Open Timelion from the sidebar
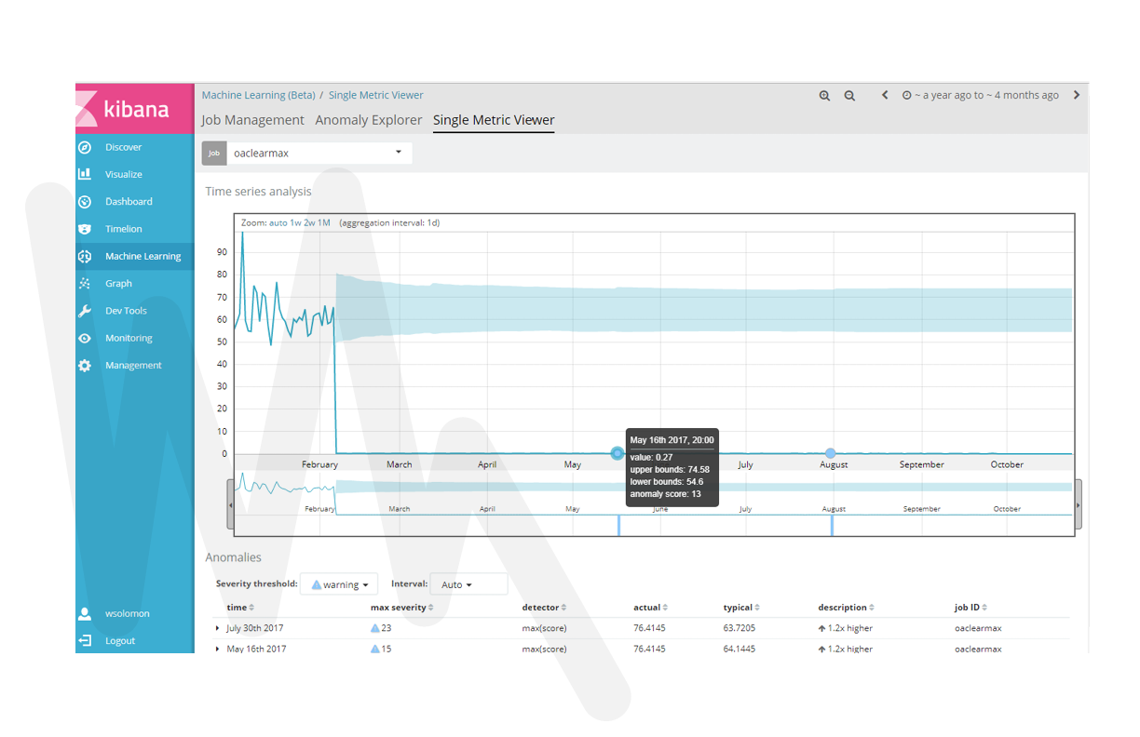Image resolution: width=1140 pixels, height=737 pixels. (122, 229)
